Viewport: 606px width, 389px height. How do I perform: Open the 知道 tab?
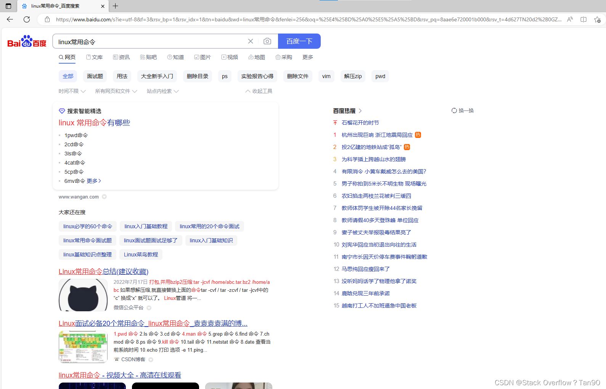[175, 57]
